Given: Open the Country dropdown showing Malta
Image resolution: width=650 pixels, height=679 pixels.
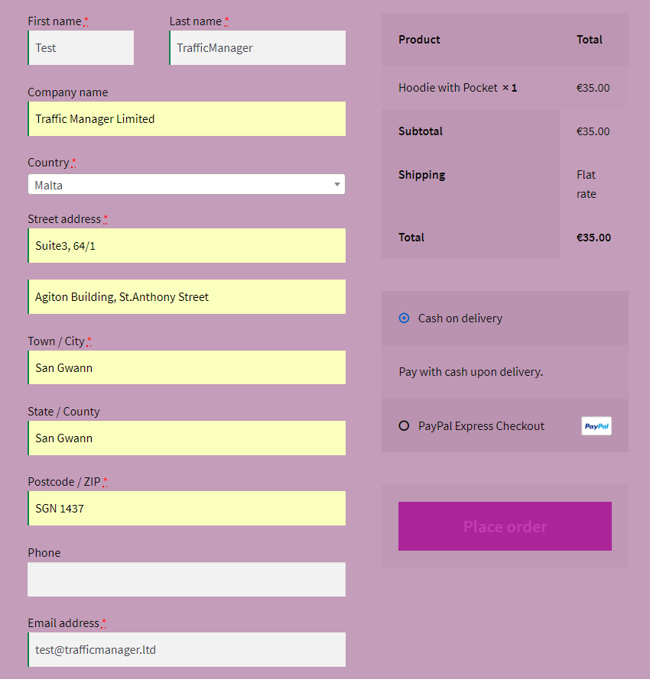Looking at the screenshot, I should tap(187, 185).
